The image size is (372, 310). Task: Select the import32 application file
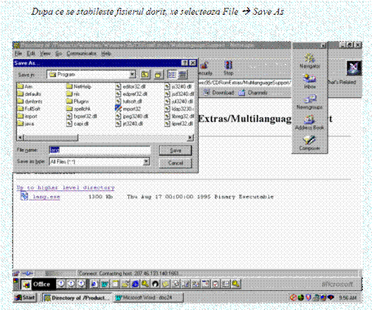point(128,108)
